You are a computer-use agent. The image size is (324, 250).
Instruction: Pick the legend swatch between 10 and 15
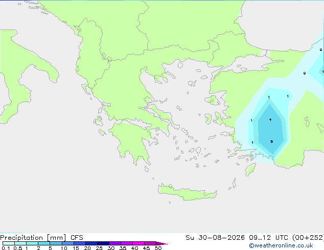[x=68, y=243]
